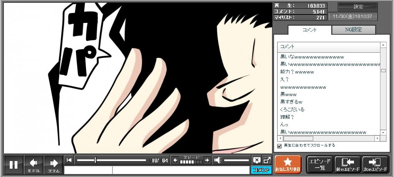Click the volume slider track
Viewport: 394px width, 177px height.
click(x=237, y=160)
